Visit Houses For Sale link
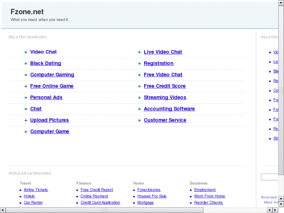The height and width of the screenshot is (213, 284). 152,196
